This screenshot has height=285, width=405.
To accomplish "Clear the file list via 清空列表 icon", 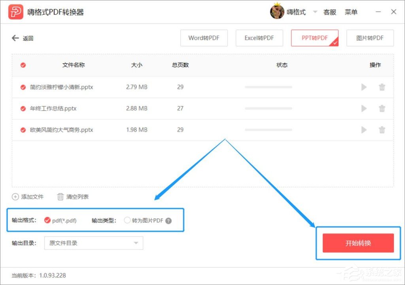I will [61, 197].
